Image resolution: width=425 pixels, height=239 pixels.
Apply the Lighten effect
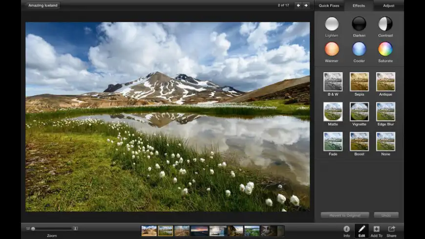pos(332,24)
